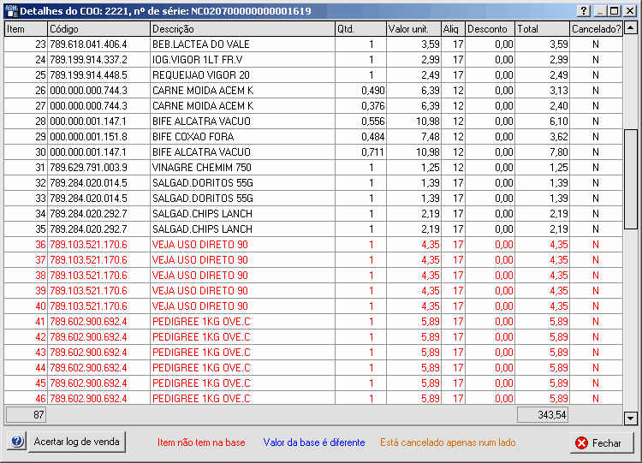Click 'Acertar log de venda' button
The width and height of the screenshot is (642, 463).
[76, 442]
